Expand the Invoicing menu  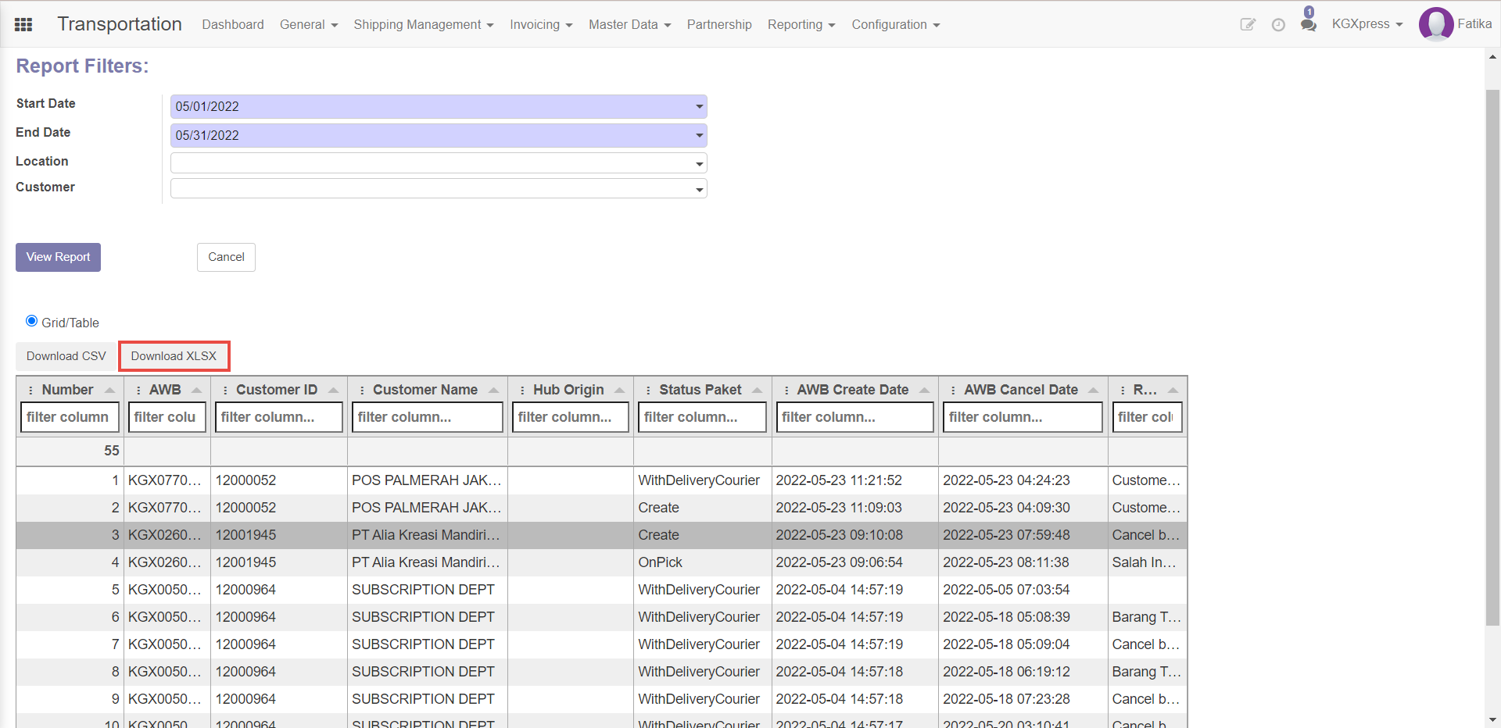pos(541,25)
